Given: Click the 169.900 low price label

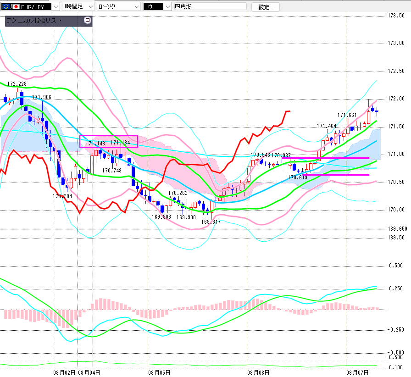Looking at the screenshot, I should (x=186, y=217).
